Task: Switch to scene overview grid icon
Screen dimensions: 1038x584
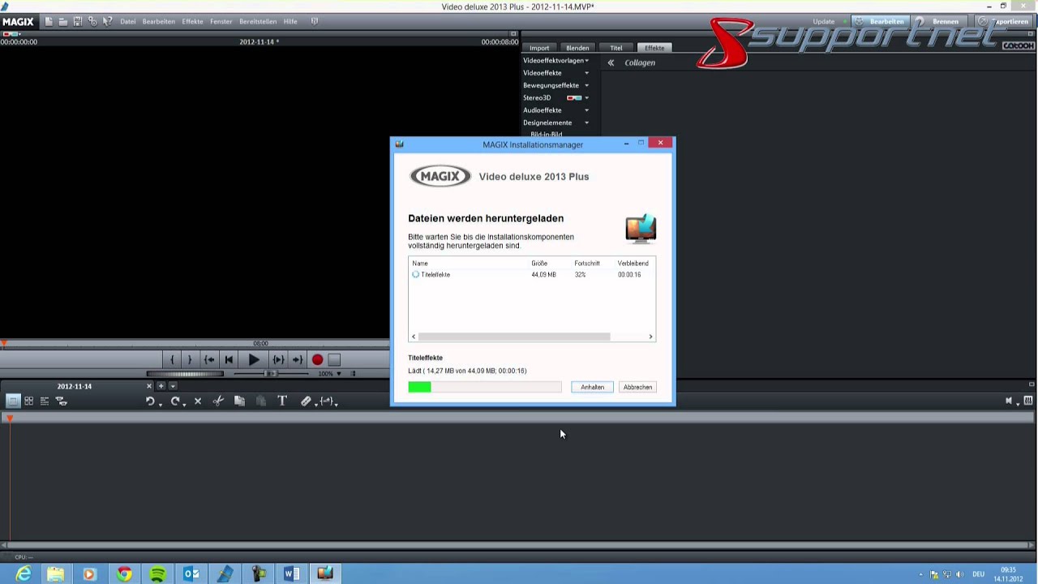Action: point(28,401)
